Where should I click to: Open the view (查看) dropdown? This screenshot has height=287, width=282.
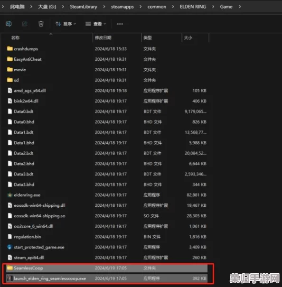click(96, 24)
